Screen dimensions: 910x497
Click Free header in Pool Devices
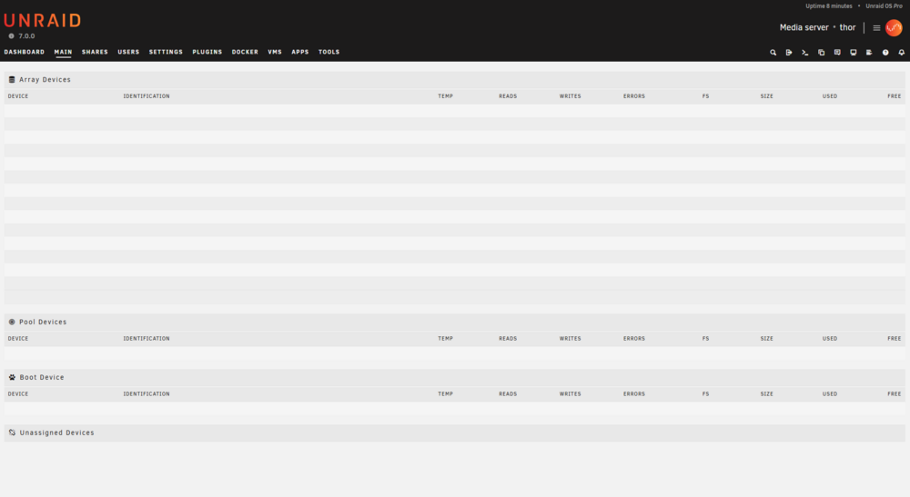pos(895,338)
